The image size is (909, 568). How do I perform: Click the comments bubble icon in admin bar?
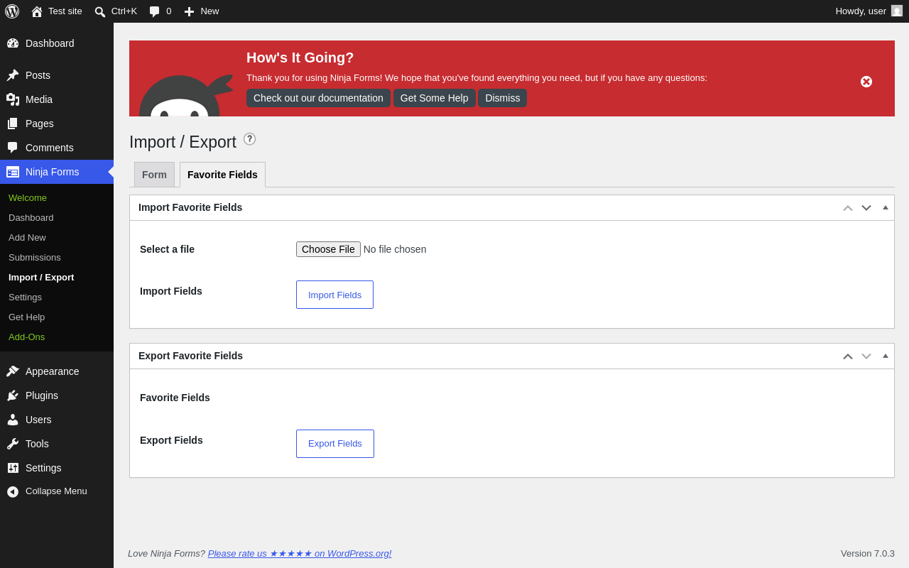click(x=154, y=11)
